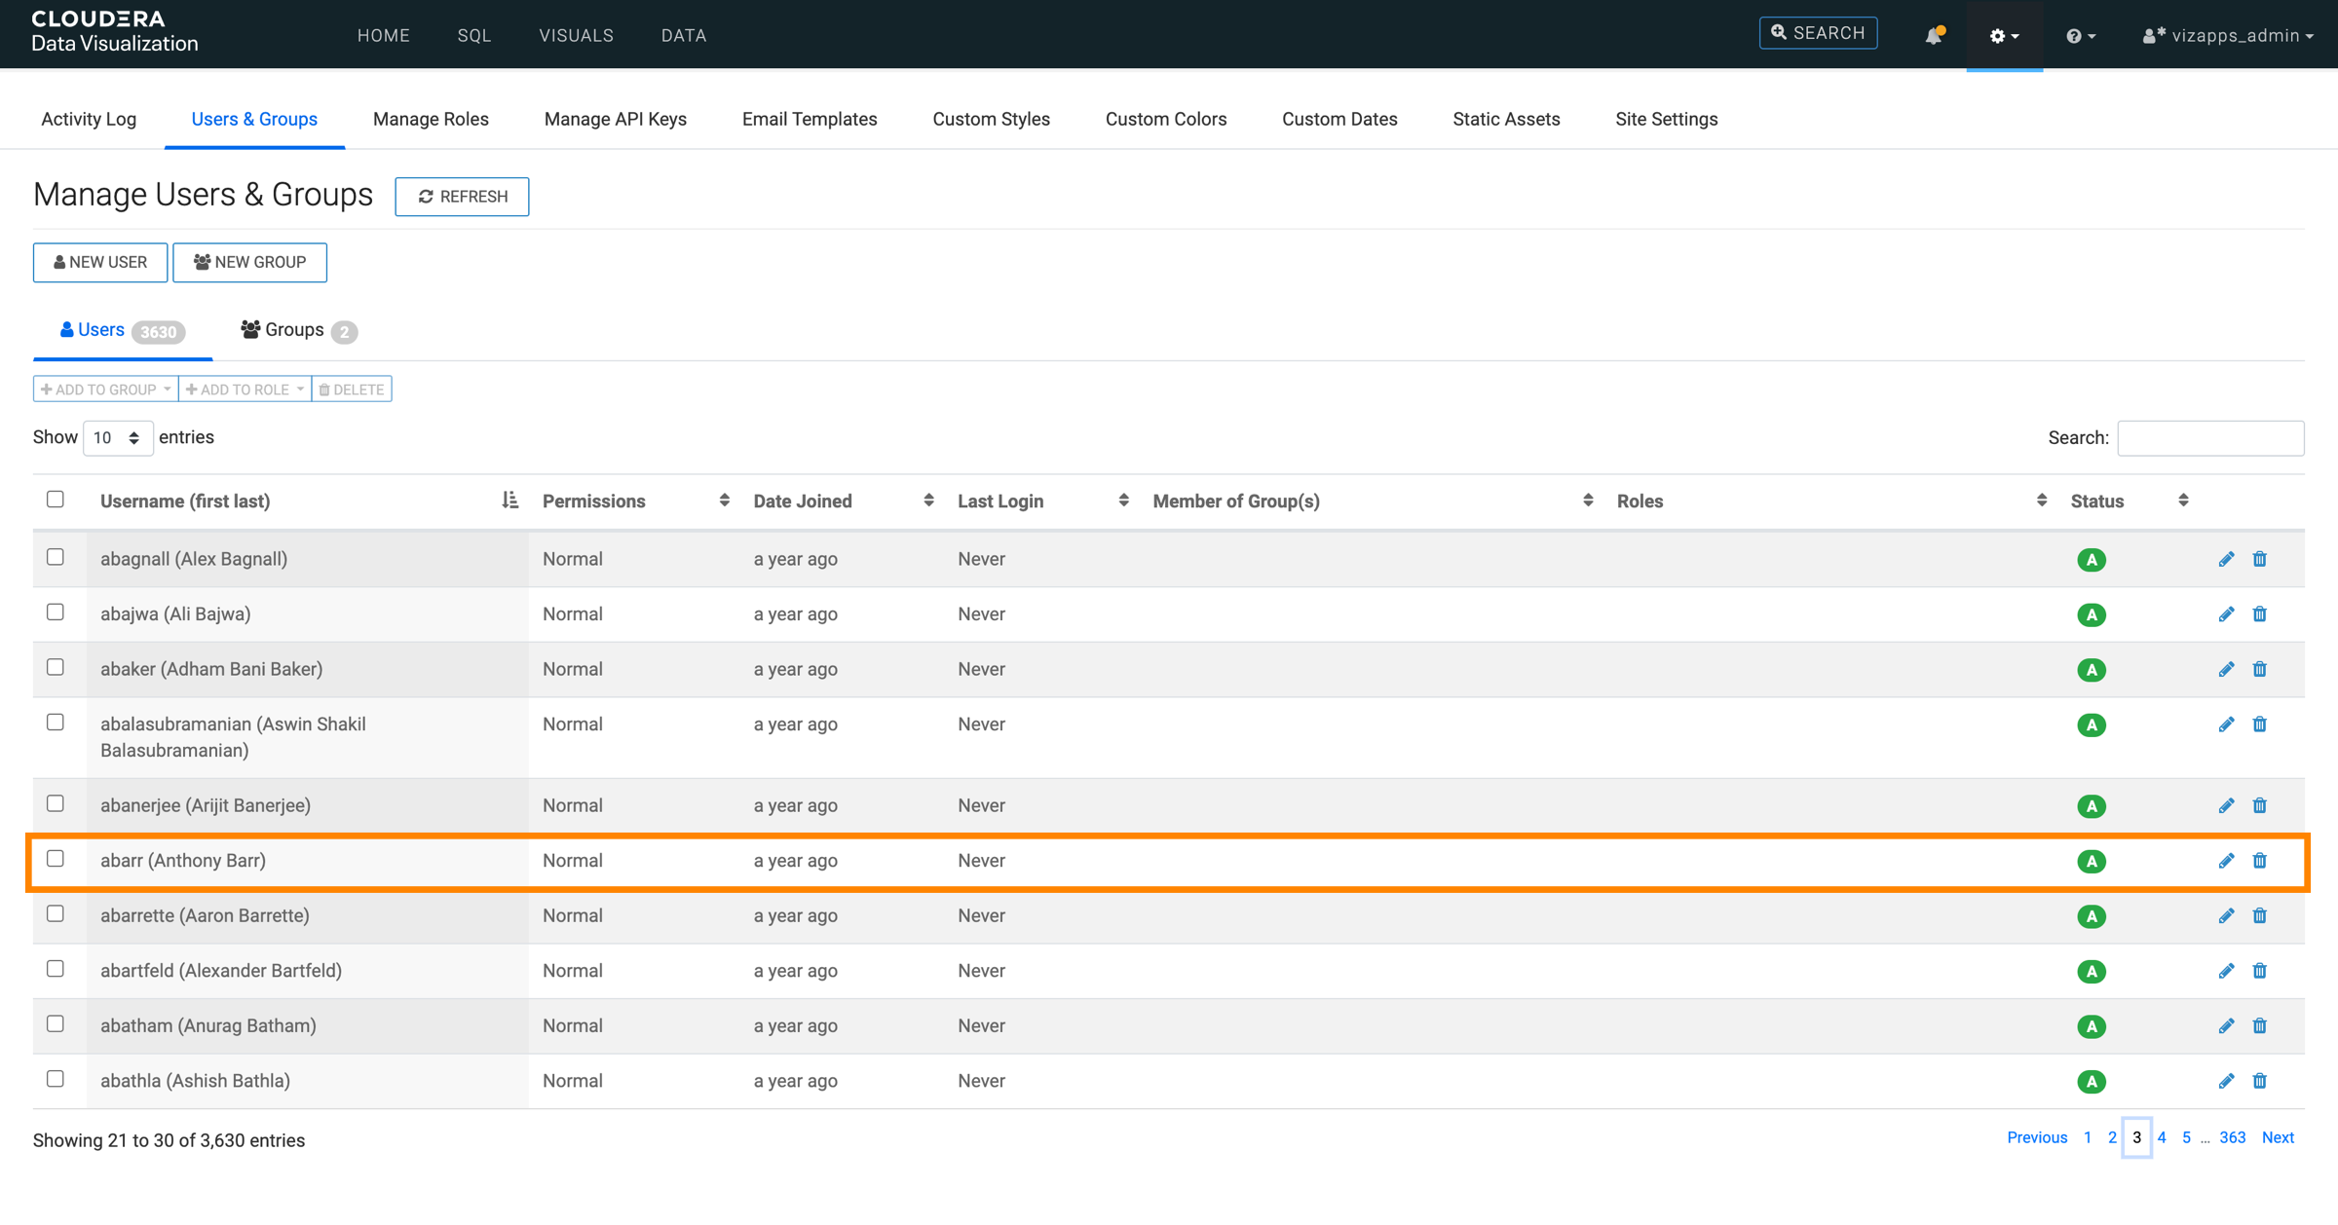Select checkbox for abartfeld user
Screen dimensions: 2338x1225
(x=56, y=969)
